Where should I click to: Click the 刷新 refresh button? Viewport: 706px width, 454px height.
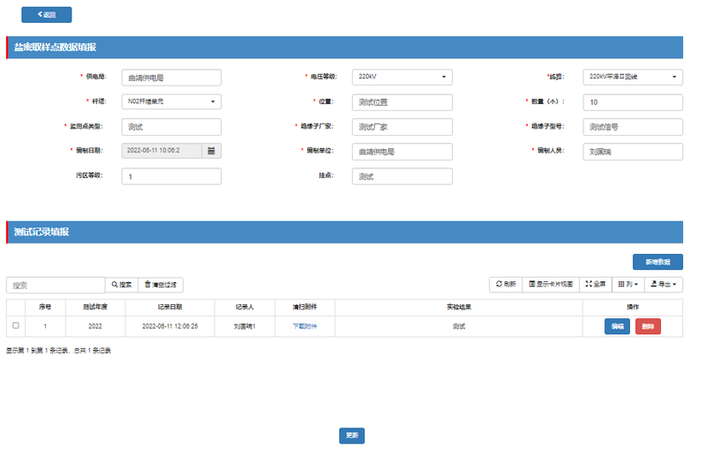click(506, 284)
